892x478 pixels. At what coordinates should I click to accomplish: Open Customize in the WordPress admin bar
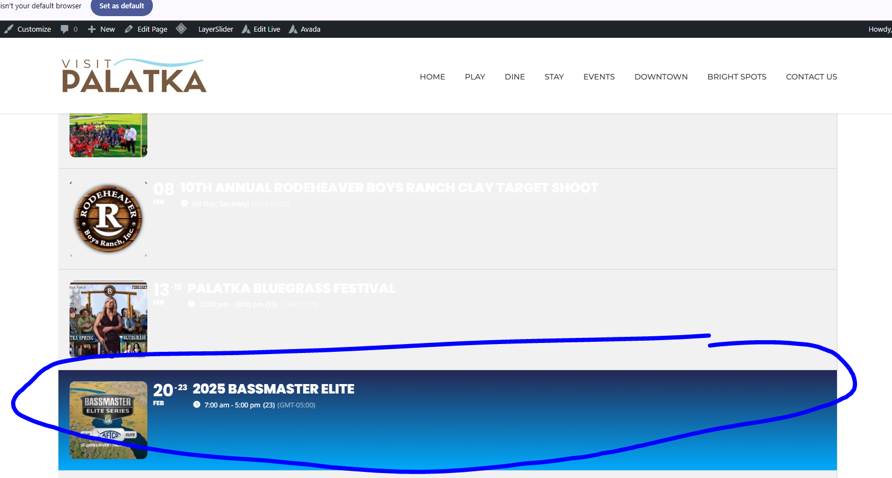28,29
